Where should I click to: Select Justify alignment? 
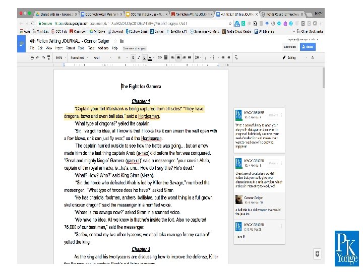190,57
